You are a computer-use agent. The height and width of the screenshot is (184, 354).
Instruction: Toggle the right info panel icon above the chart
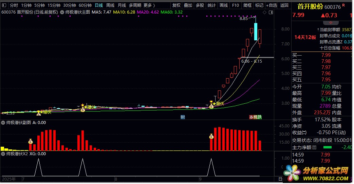click(x=271, y=13)
